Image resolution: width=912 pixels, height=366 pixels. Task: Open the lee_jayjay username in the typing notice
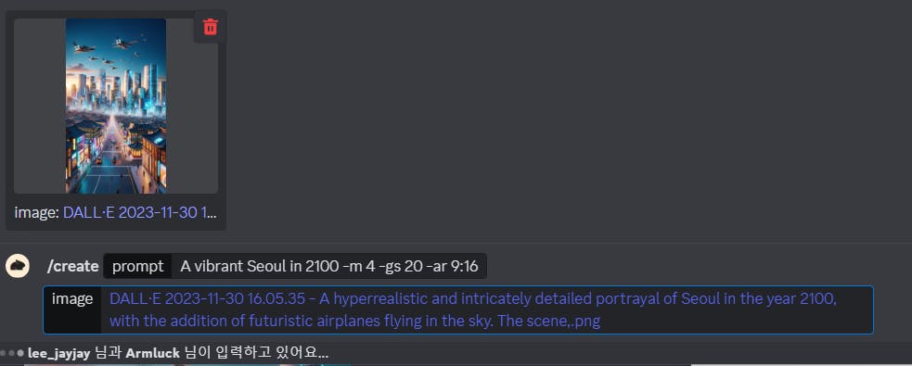pyautogui.click(x=58, y=353)
